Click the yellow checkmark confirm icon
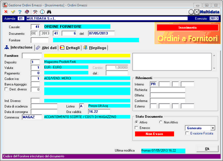The height and width of the screenshot is (161, 223). pos(13,12)
